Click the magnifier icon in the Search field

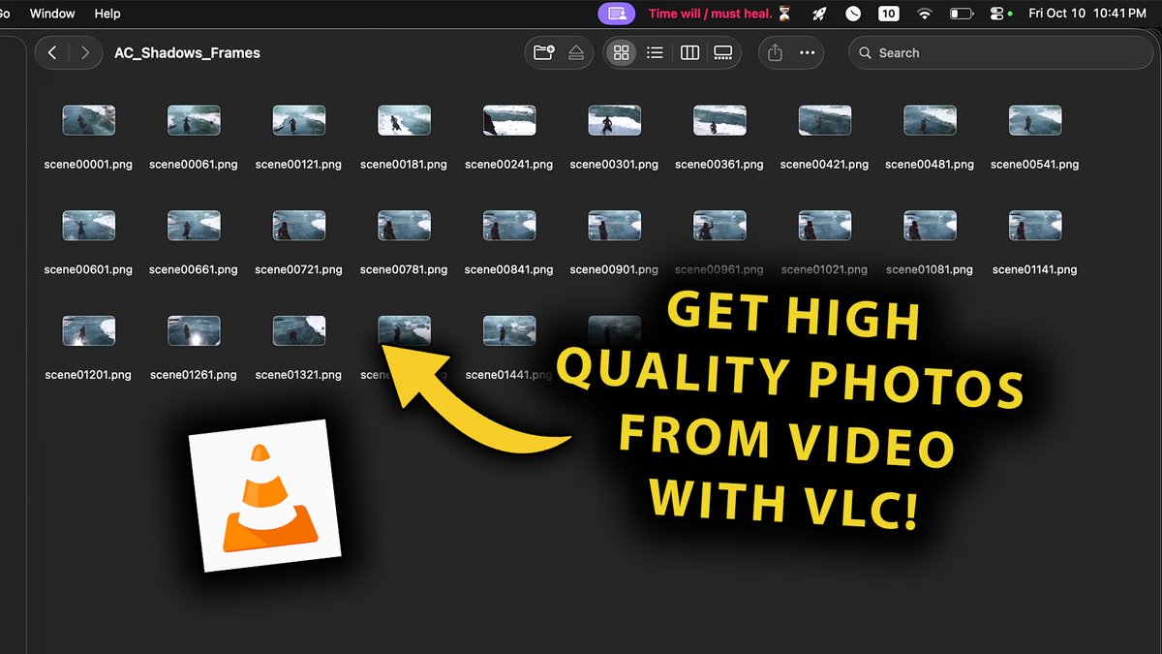click(865, 53)
